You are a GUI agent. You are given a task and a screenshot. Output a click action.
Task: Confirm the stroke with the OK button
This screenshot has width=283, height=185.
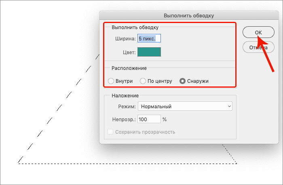point(258,32)
